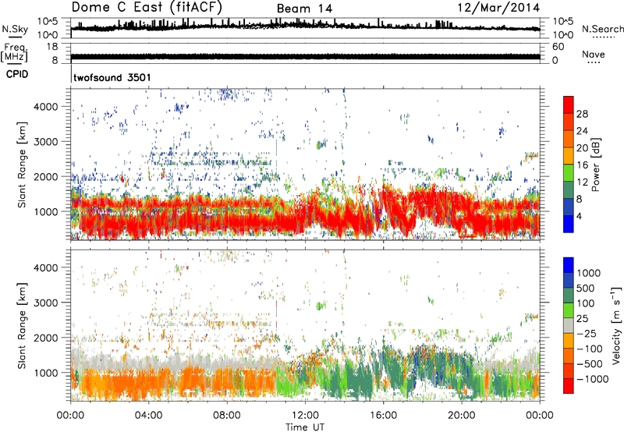Click the "Power [dB]" colorbar label
Image resolution: width=624 pixels, height=432 pixels.
[x=596, y=165]
